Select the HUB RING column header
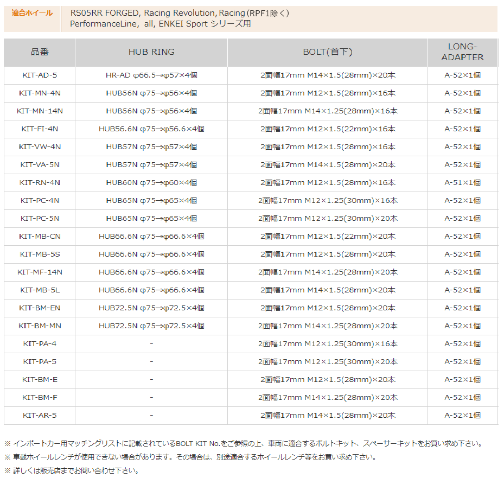This screenshot has width=504, height=478. point(151,52)
